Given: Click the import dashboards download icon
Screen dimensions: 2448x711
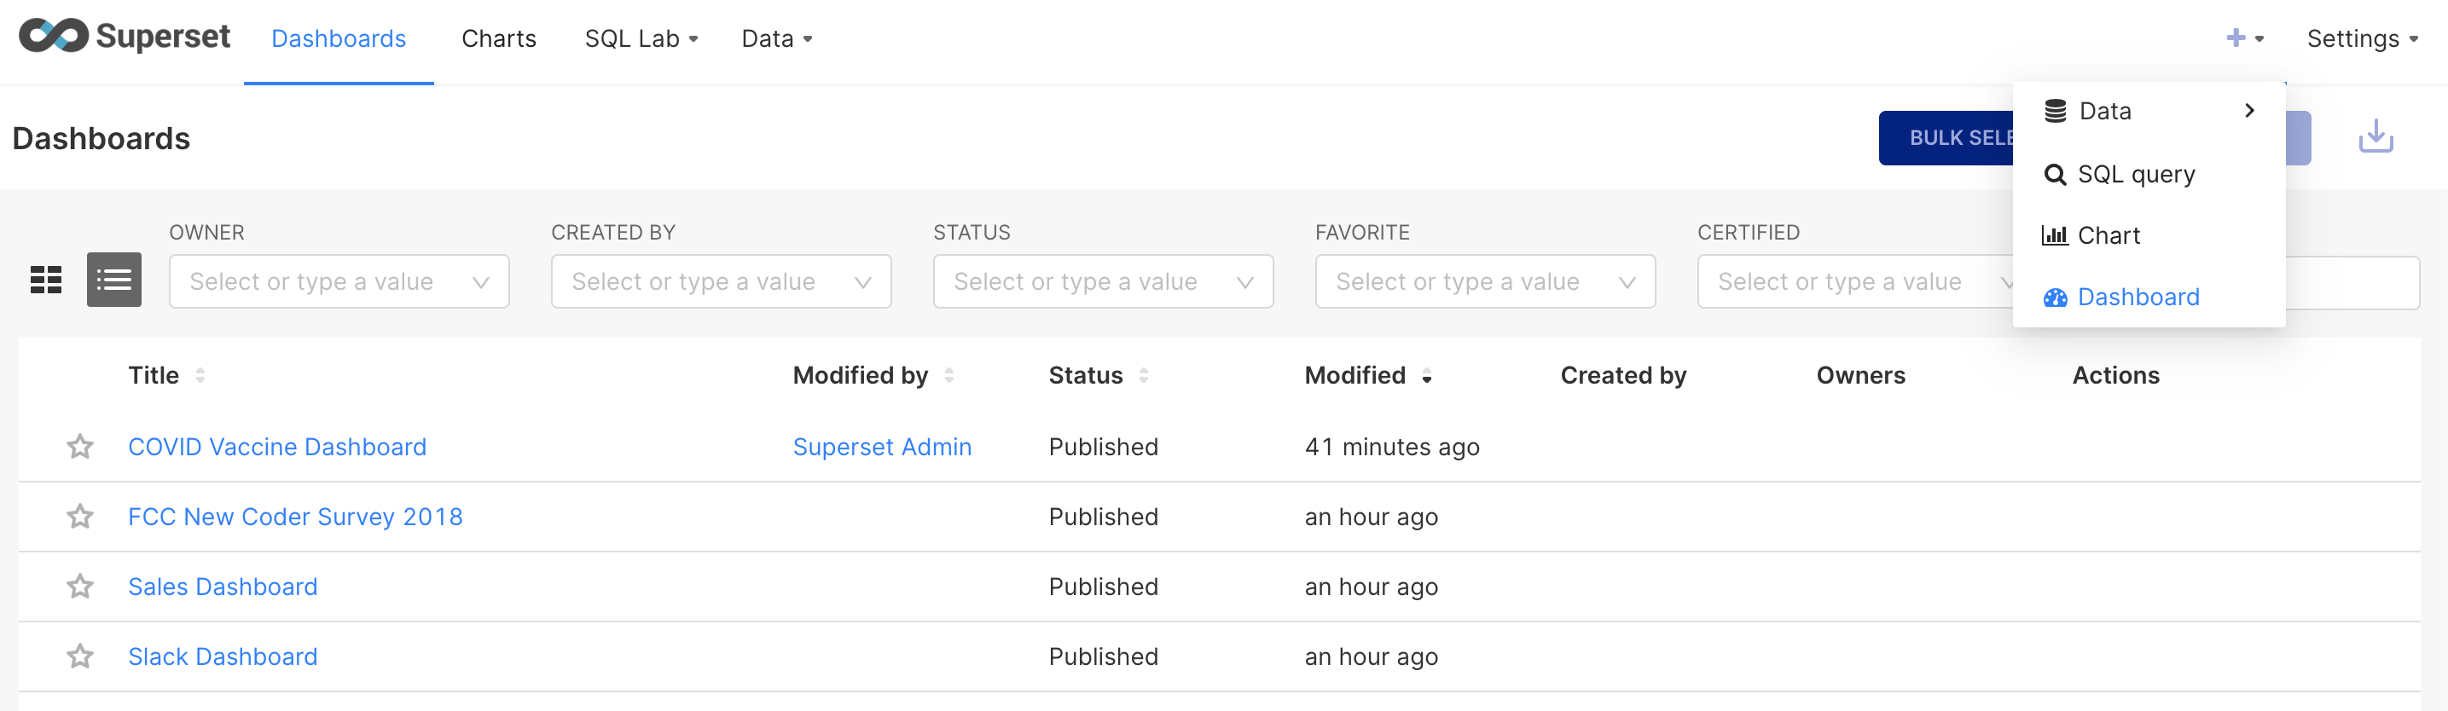Looking at the screenshot, I should [x=2375, y=136].
